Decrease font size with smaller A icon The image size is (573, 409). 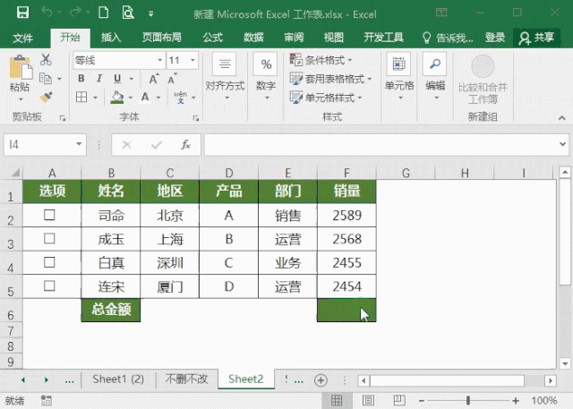click(x=172, y=79)
